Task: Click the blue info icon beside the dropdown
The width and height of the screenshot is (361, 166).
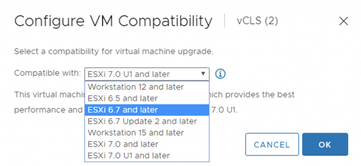Action: click(x=220, y=74)
